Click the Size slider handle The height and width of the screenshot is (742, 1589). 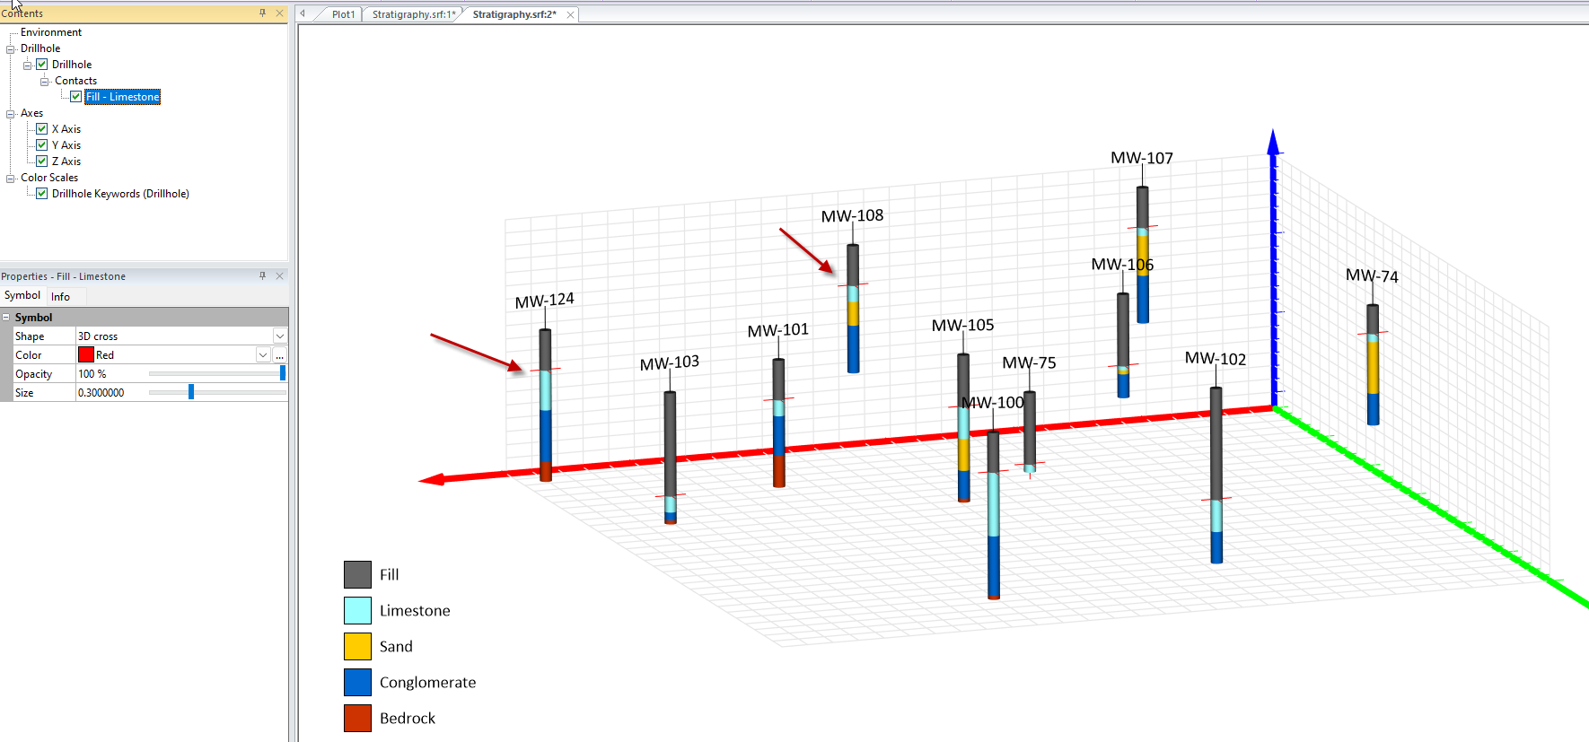pyautogui.click(x=191, y=392)
